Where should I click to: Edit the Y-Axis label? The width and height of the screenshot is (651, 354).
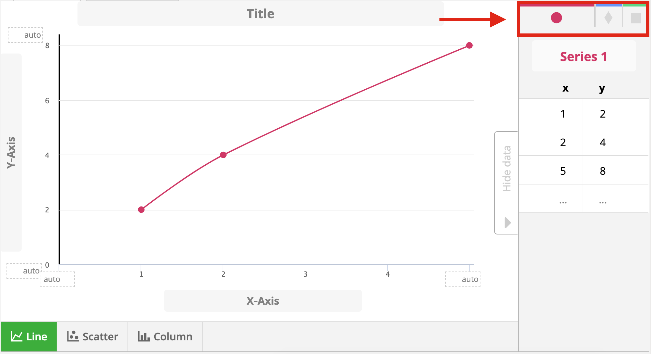point(11,152)
